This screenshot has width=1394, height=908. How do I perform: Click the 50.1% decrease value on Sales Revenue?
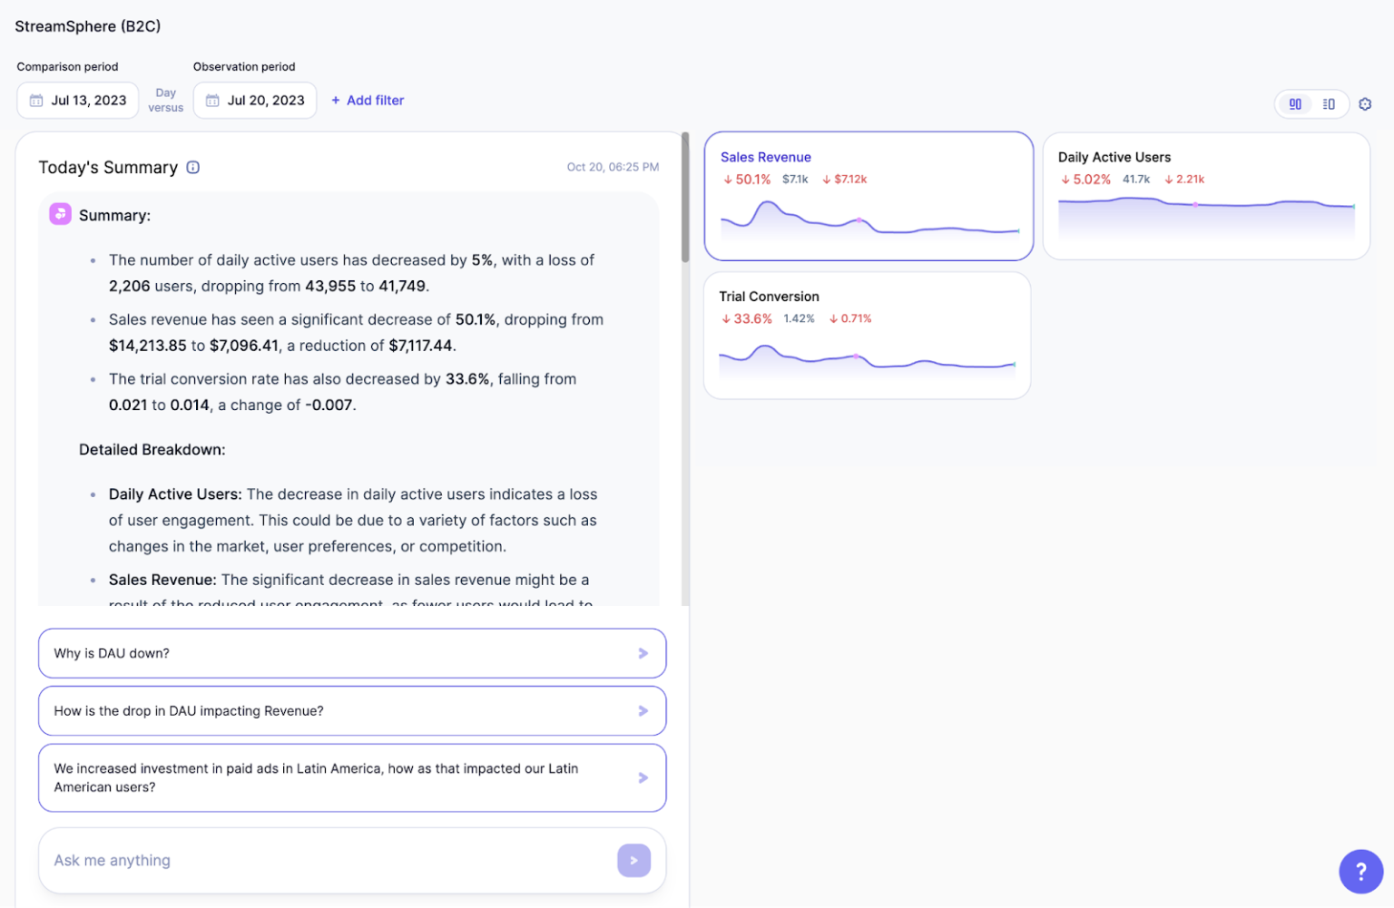[x=747, y=180]
